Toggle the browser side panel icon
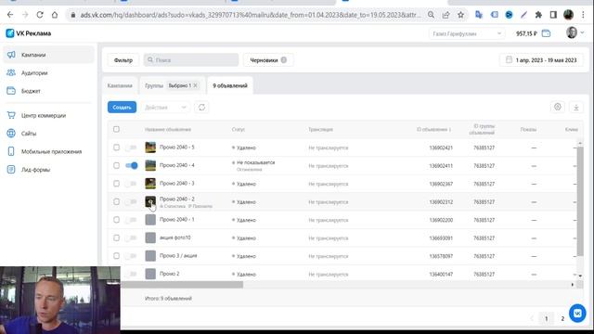Screen dimensions: 594x334 pos(553,15)
